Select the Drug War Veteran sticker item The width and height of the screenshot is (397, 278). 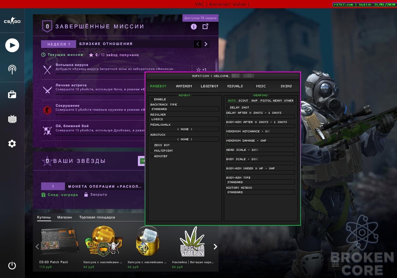193,248
